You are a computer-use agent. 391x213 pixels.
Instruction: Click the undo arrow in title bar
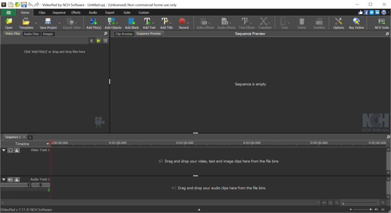30,5
